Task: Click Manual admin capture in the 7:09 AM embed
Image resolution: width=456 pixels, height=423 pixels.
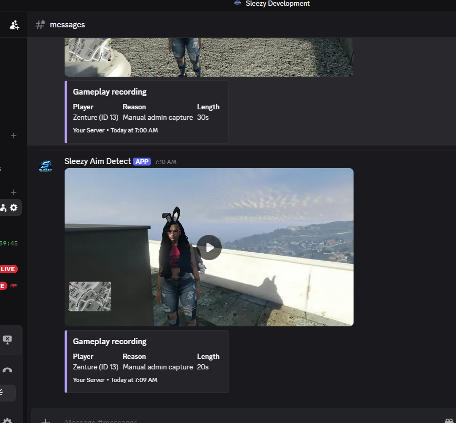Action: (158, 367)
